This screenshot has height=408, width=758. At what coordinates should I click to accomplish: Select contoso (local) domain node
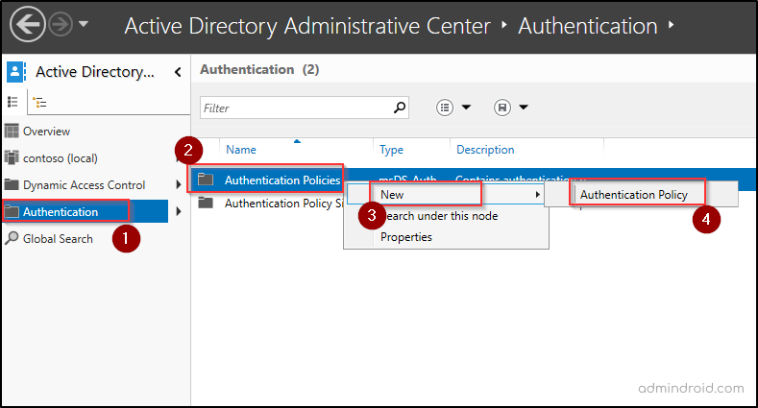click(x=60, y=158)
